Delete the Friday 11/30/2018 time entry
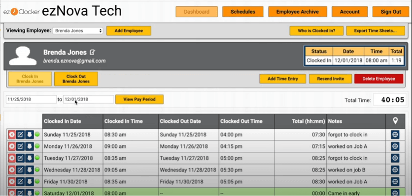Image resolution: width=412 pixels, height=196 pixels. [11, 181]
